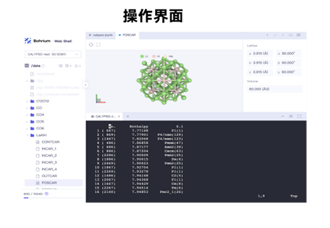330x228 pixels.
Task: Switch to the calypso.ipynb tab
Action: click(x=101, y=35)
